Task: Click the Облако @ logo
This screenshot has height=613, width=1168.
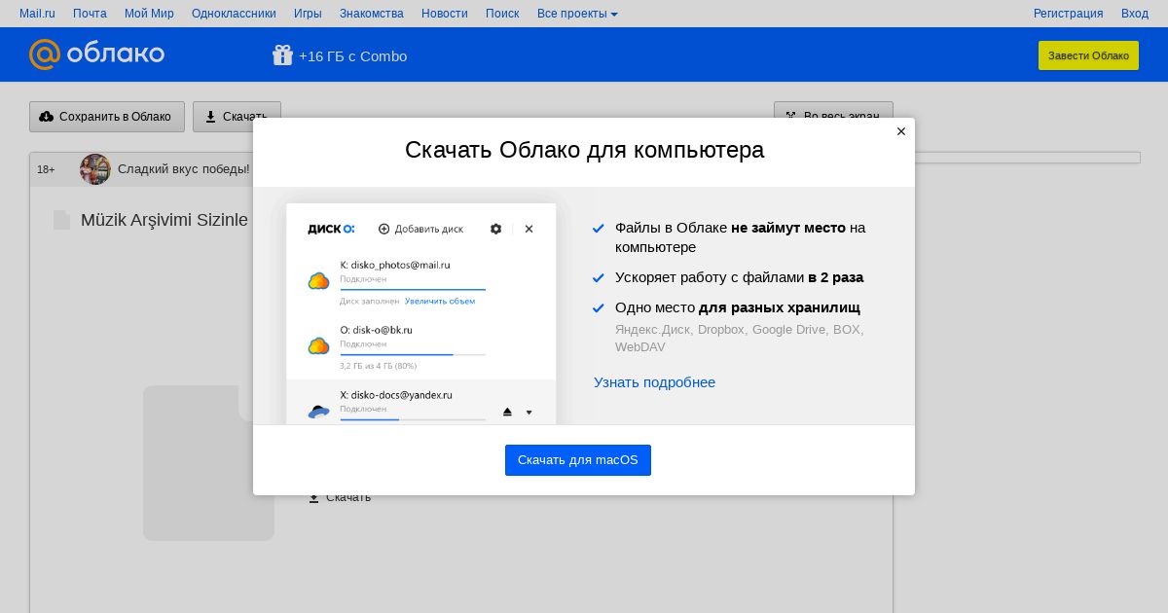Action: (96, 54)
